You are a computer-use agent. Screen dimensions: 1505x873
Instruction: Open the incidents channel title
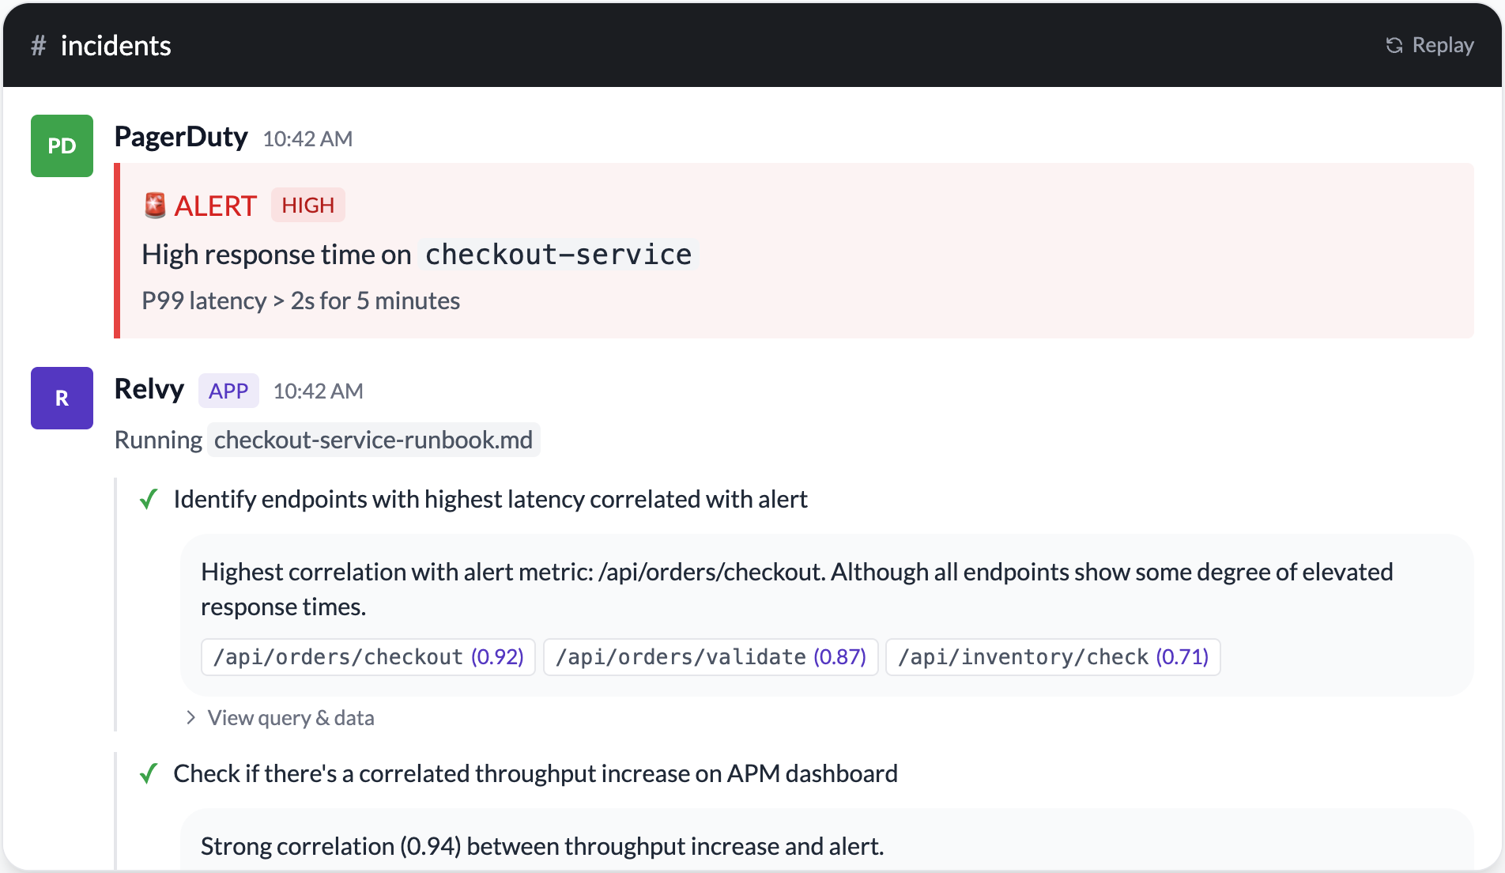pos(115,46)
